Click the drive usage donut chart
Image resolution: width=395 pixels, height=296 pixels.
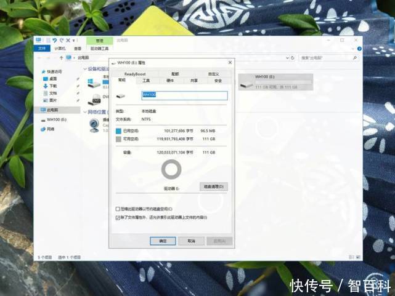point(171,170)
